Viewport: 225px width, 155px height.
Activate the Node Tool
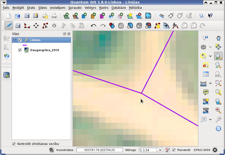point(45,26)
